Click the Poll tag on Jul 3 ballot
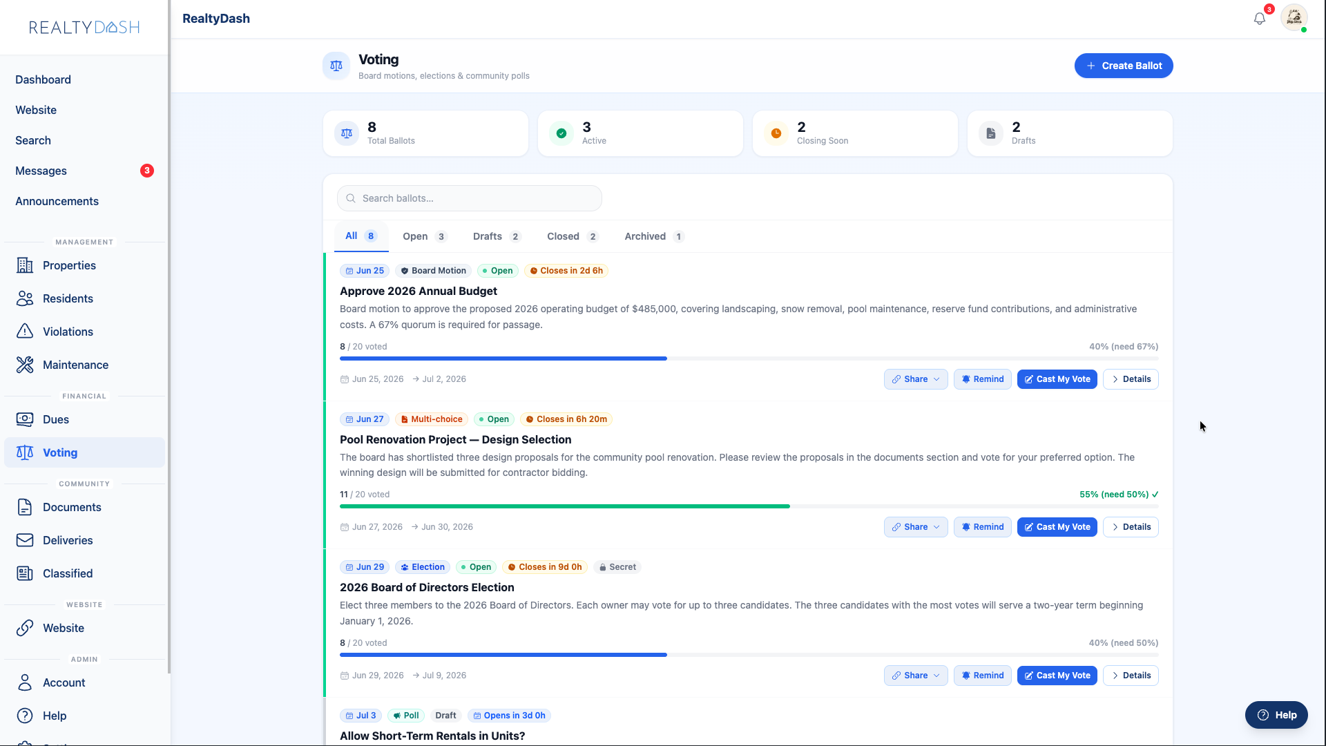This screenshot has width=1326, height=746. point(406,716)
